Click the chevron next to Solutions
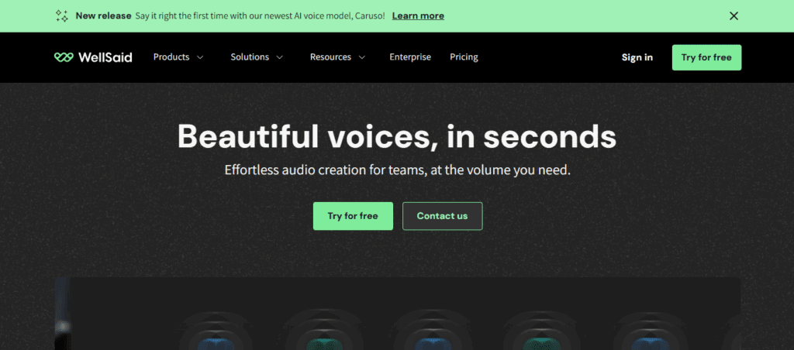794x350 pixels. tap(279, 57)
